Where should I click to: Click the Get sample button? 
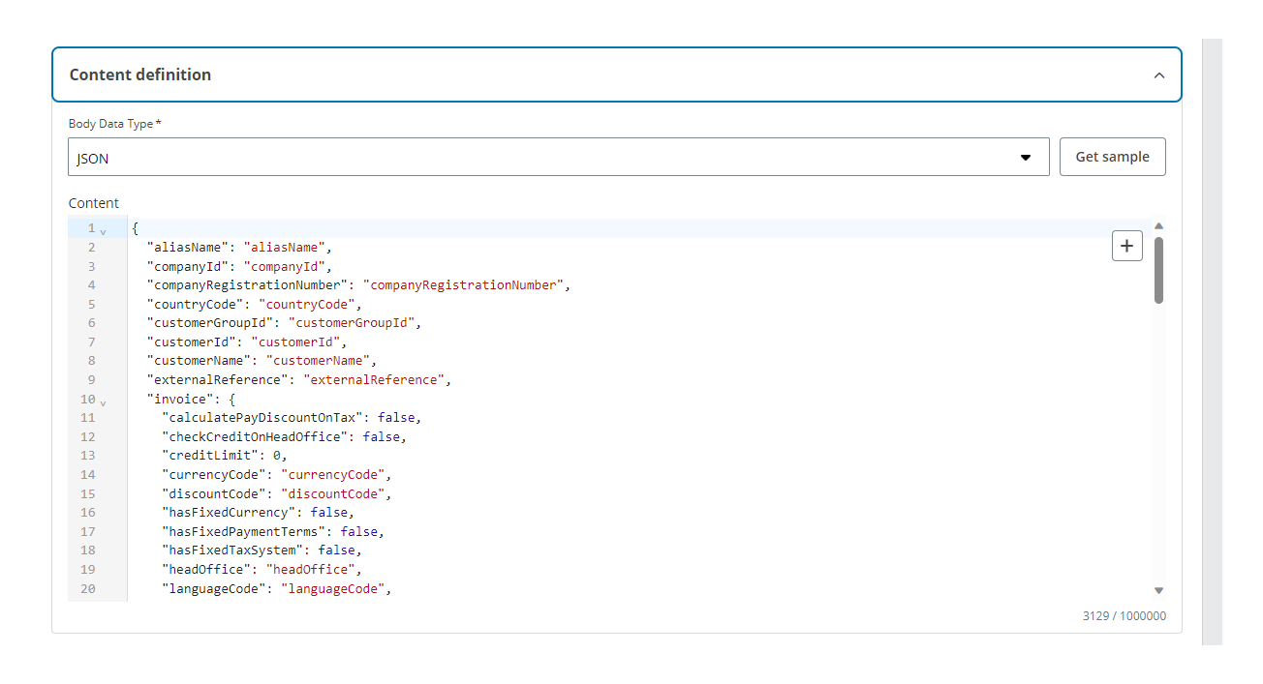[x=1112, y=156]
